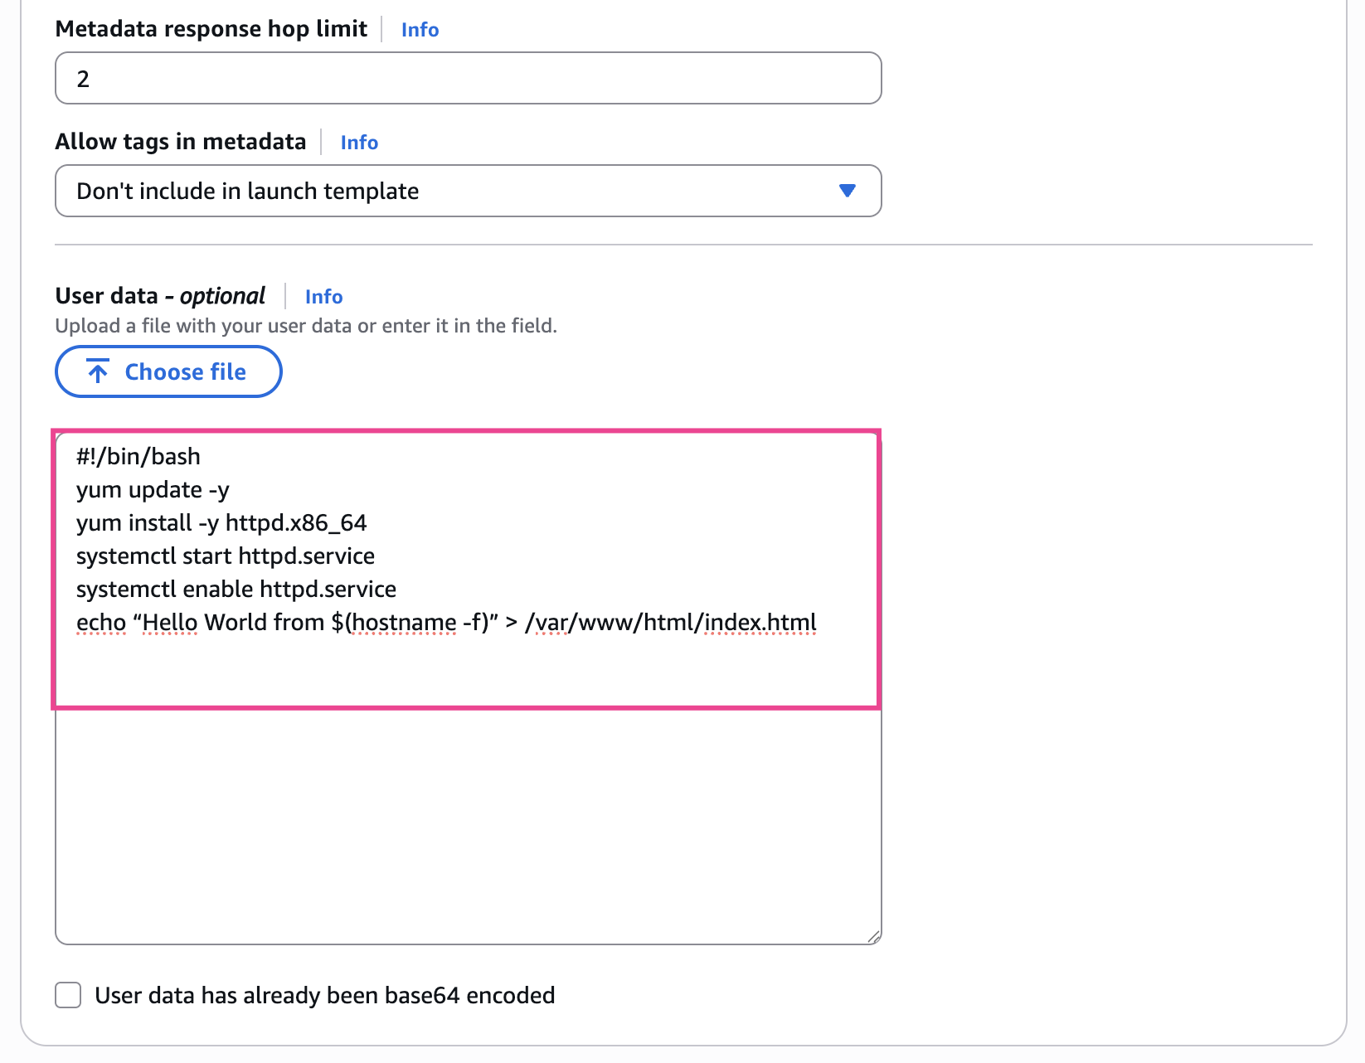This screenshot has height=1063, width=1365.
Task: Click the "systemctl enable httpd.service" line
Action: 236,590
